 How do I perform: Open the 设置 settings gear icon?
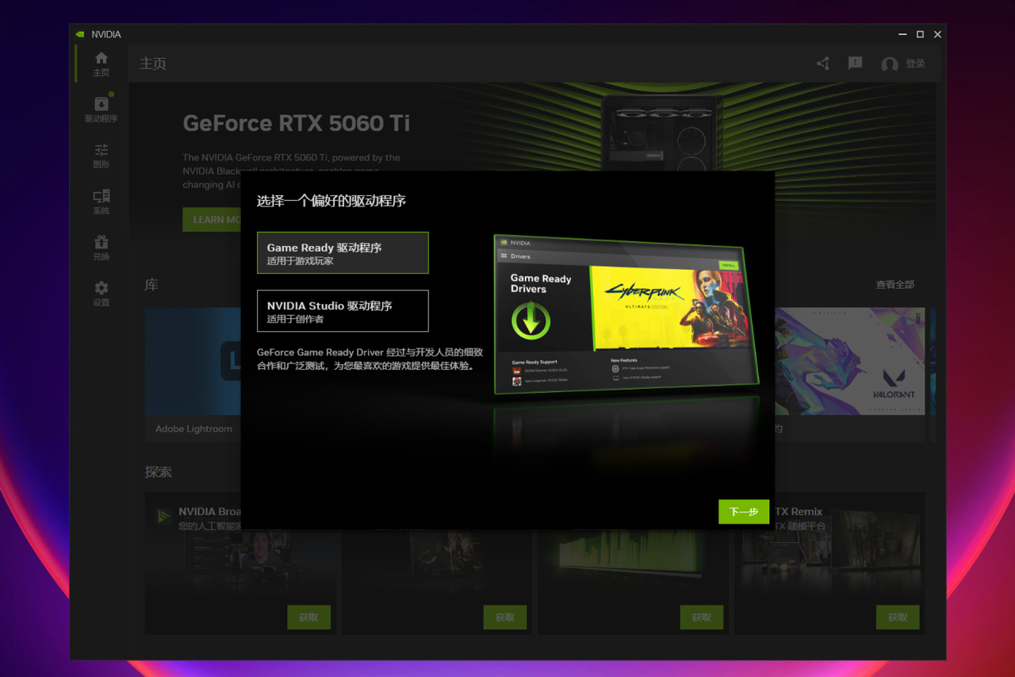tap(101, 294)
